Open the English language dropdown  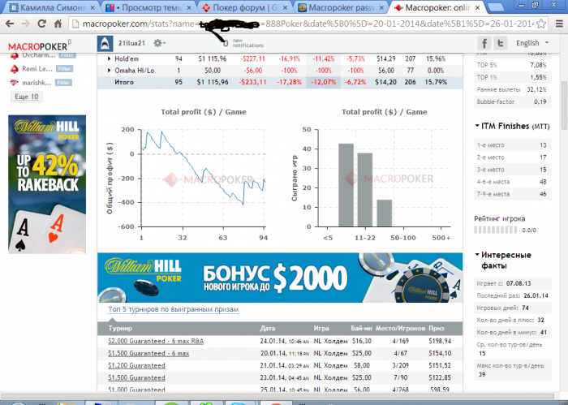(531, 43)
